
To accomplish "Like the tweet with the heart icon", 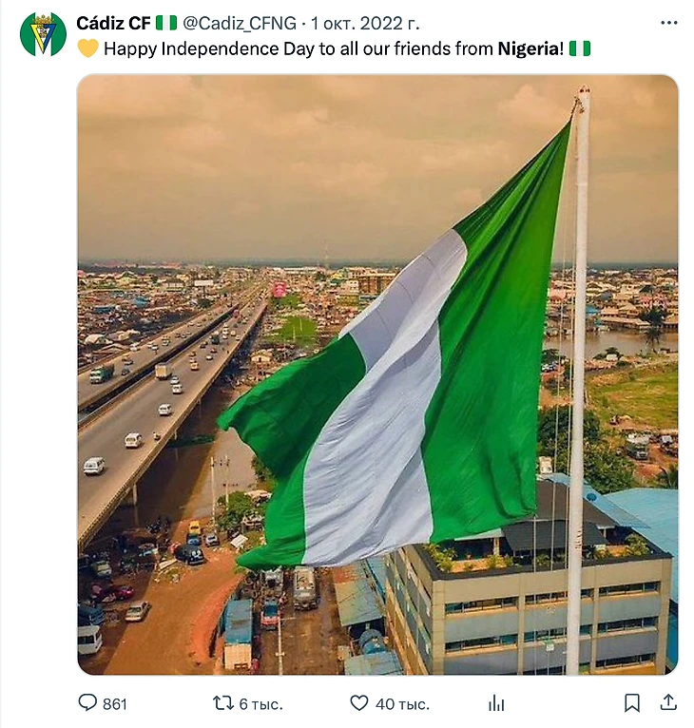I will (x=359, y=703).
